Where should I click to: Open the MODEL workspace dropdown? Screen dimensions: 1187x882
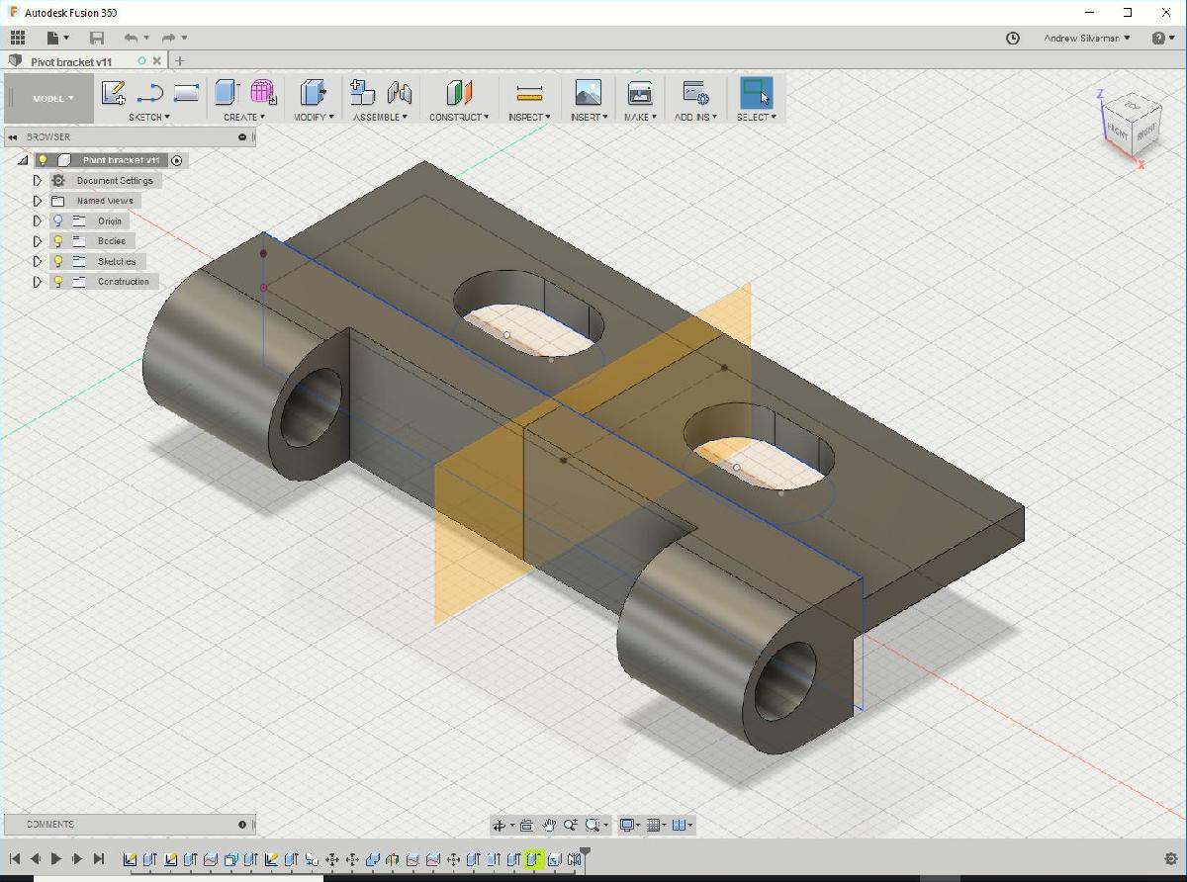pyautogui.click(x=52, y=98)
